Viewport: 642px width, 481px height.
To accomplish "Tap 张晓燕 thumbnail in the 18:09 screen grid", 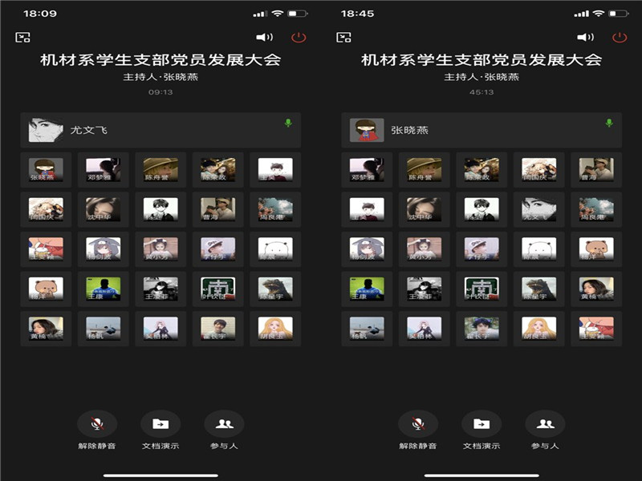I will [46, 170].
